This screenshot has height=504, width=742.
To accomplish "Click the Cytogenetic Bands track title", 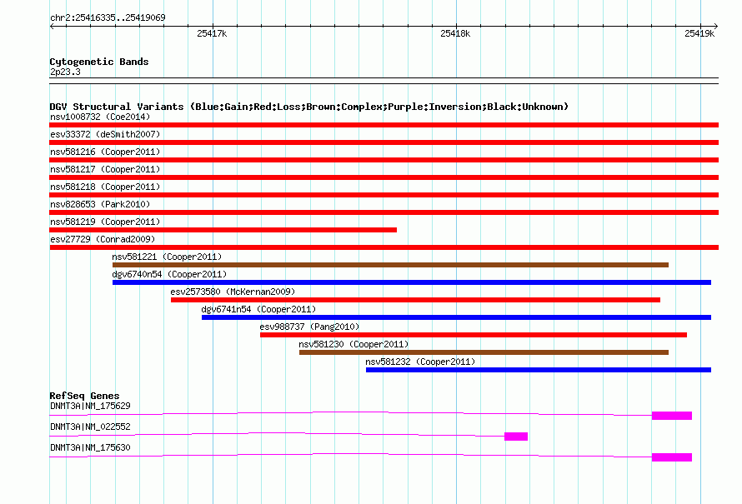I will point(99,62).
